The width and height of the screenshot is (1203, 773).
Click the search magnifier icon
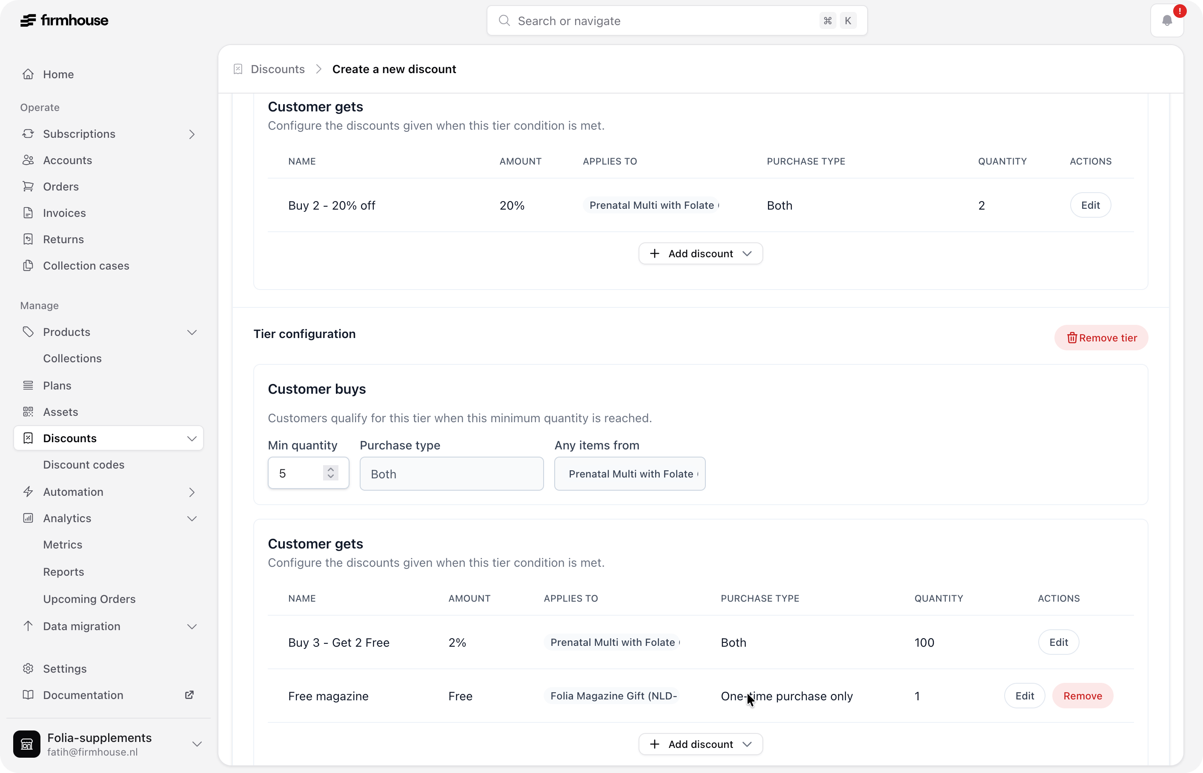point(504,20)
